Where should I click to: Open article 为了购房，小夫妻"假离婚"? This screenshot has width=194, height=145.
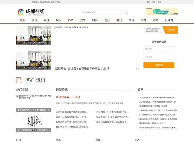pyautogui.click(x=112, y=112)
